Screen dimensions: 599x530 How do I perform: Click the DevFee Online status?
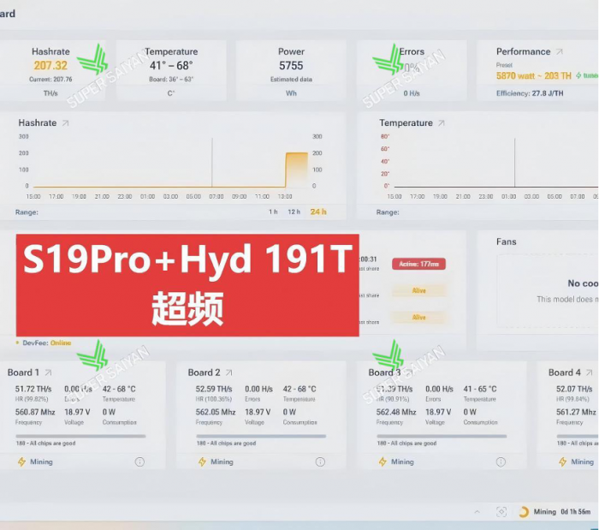click(61, 342)
